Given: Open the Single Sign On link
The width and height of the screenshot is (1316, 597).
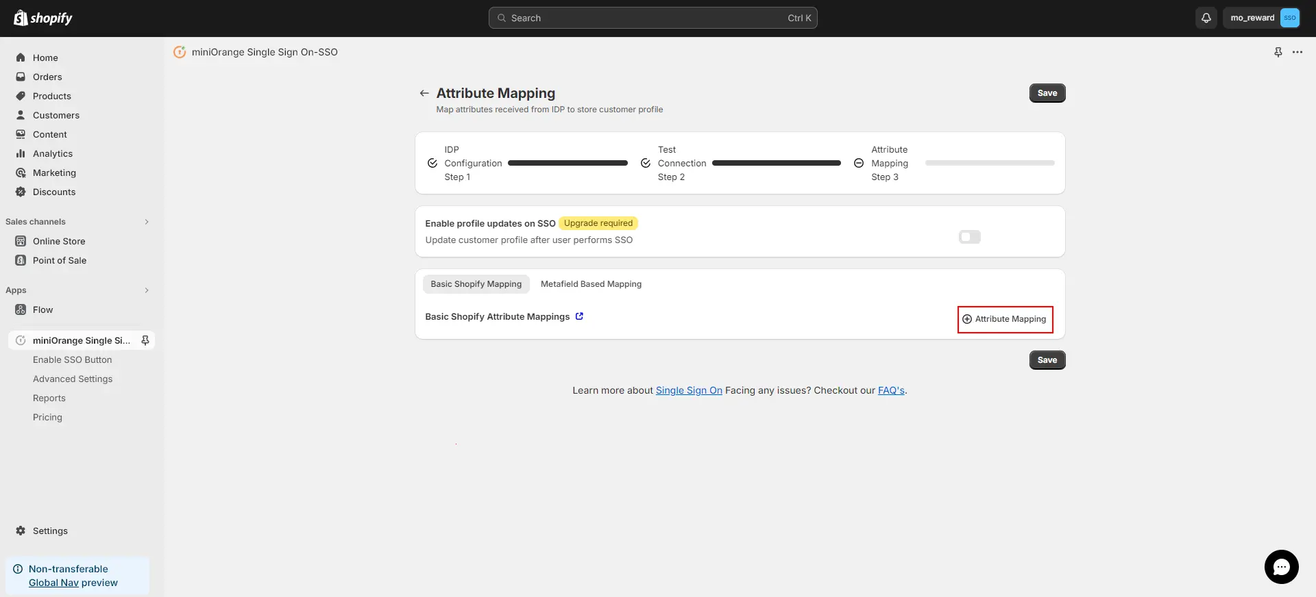Looking at the screenshot, I should [x=689, y=390].
